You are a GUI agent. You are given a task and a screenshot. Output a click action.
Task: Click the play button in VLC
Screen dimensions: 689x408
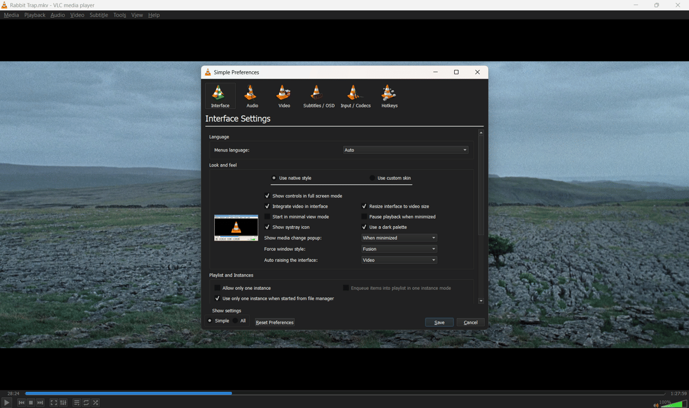click(7, 402)
